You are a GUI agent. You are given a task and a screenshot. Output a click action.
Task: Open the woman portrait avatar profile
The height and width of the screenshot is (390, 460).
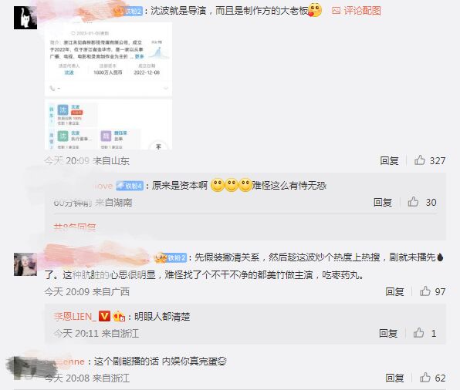point(25,264)
